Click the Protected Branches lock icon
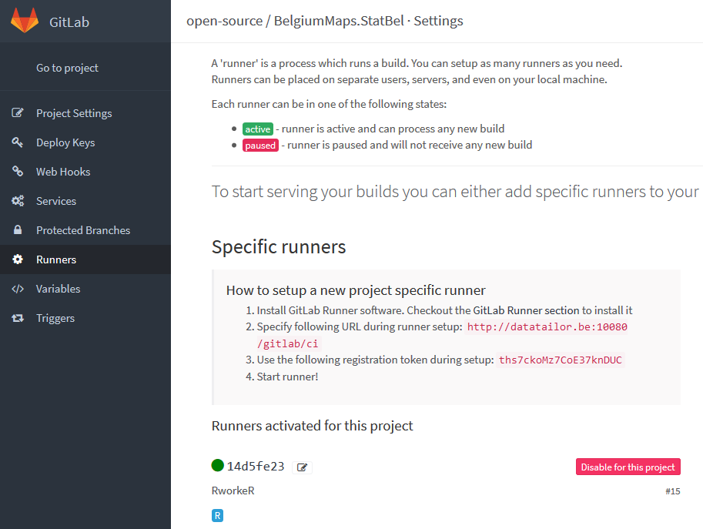The height and width of the screenshot is (529, 703). tap(18, 230)
